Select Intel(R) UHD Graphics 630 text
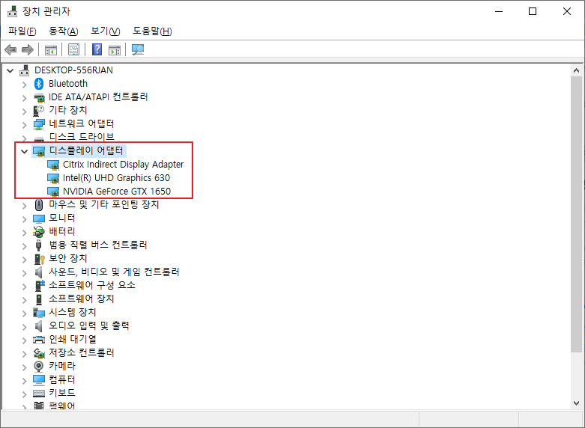The image size is (585, 428). point(116,178)
